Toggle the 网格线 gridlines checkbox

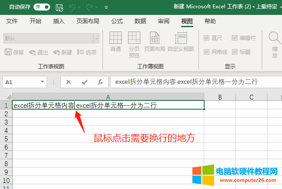pyautogui.click(x=206, y=52)
